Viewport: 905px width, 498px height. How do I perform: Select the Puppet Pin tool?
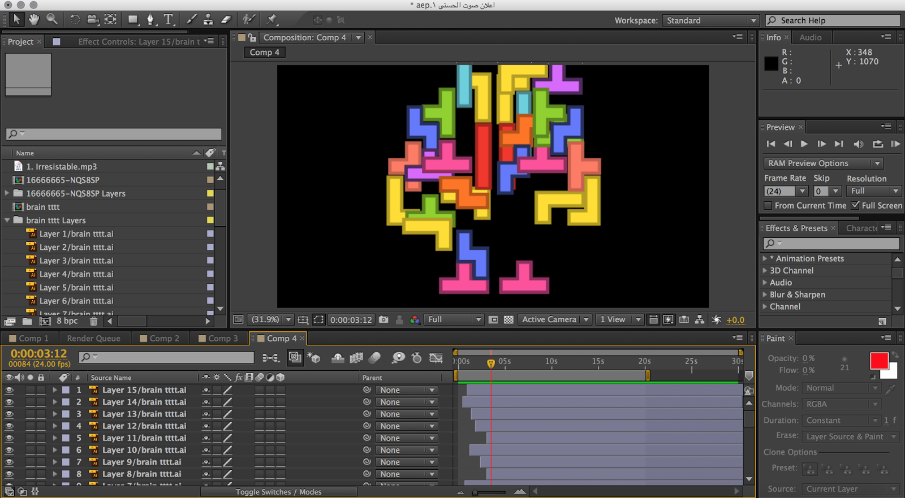click(x=272, y=19)
